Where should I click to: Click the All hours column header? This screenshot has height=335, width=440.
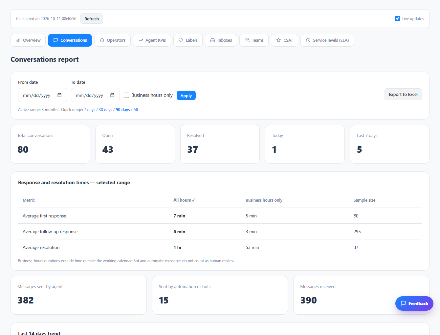coord(184,200)
